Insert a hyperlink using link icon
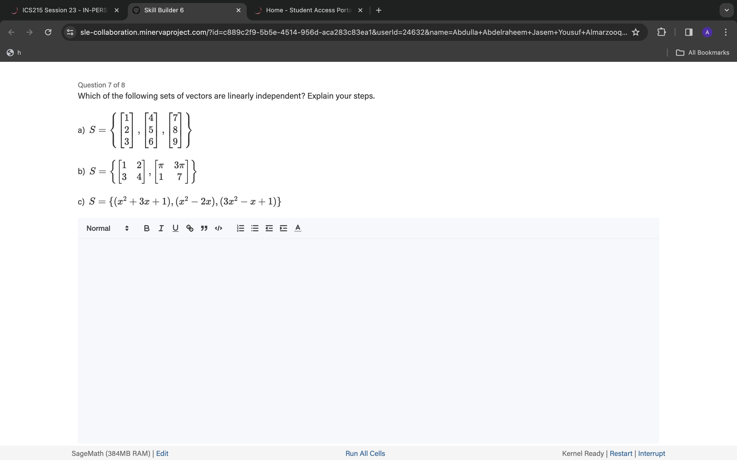Screen dimensions: 737x460 point(190,228)
